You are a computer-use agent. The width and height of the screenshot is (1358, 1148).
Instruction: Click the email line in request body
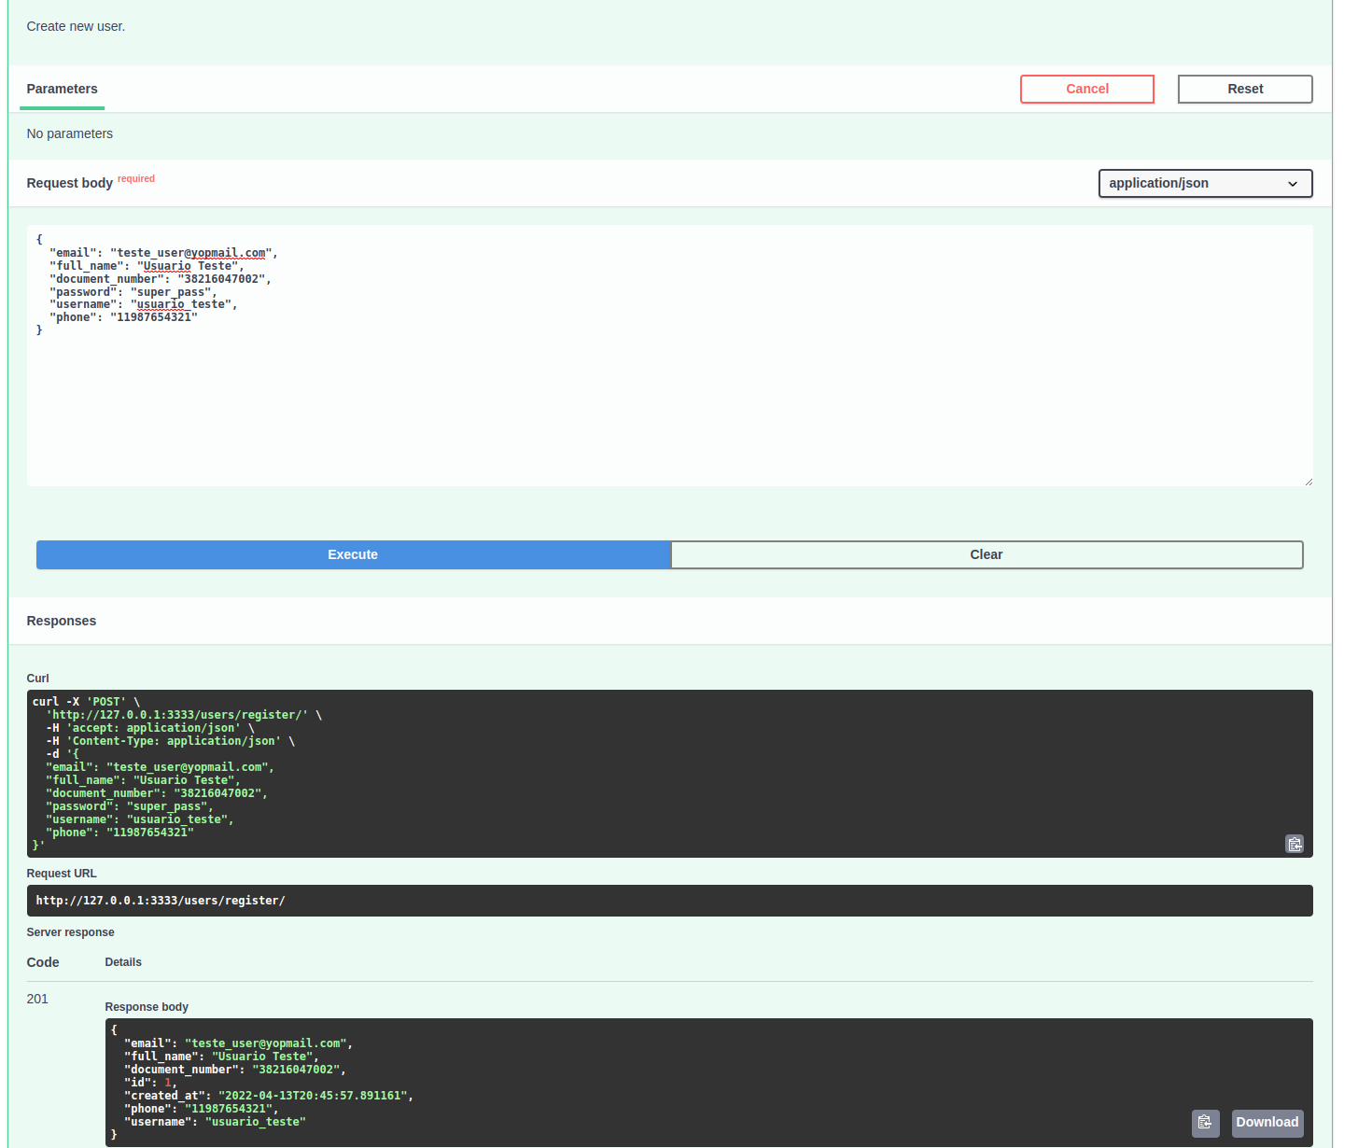pyautogui.click(x=163, y=253)
